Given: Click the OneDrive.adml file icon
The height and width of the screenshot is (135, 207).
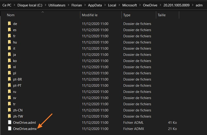Looking at the screenshot, I should (x=10, y=122).
